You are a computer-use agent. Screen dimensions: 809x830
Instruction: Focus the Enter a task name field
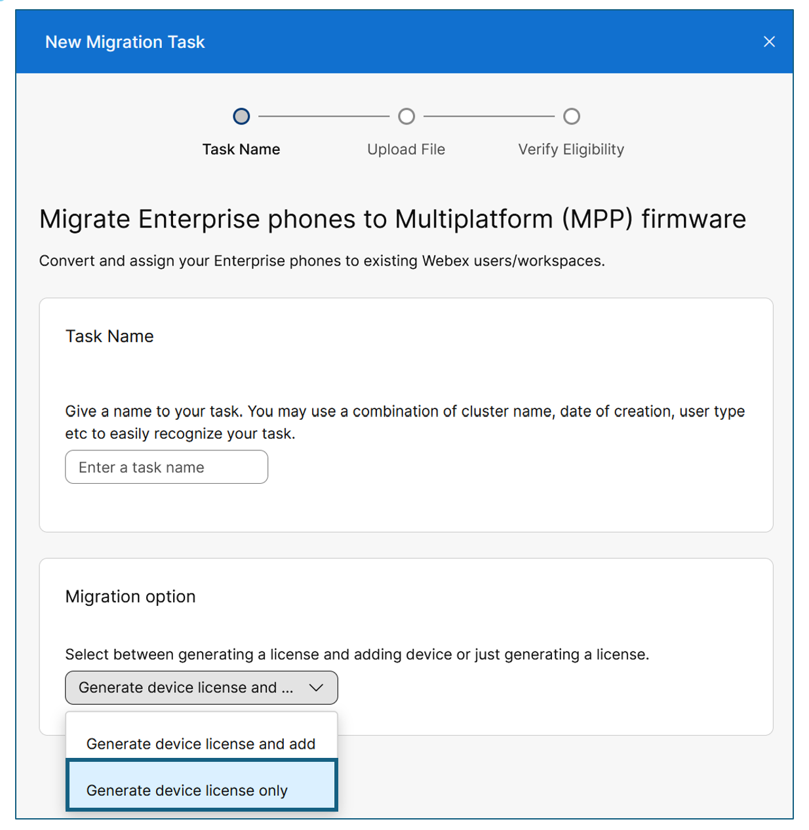tap(167, 467)
